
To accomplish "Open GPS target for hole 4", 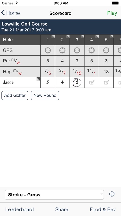I will click(91, 50).
